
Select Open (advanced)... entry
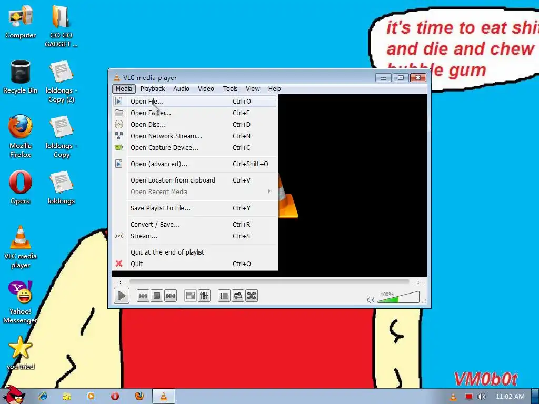(x=195, y=164)
